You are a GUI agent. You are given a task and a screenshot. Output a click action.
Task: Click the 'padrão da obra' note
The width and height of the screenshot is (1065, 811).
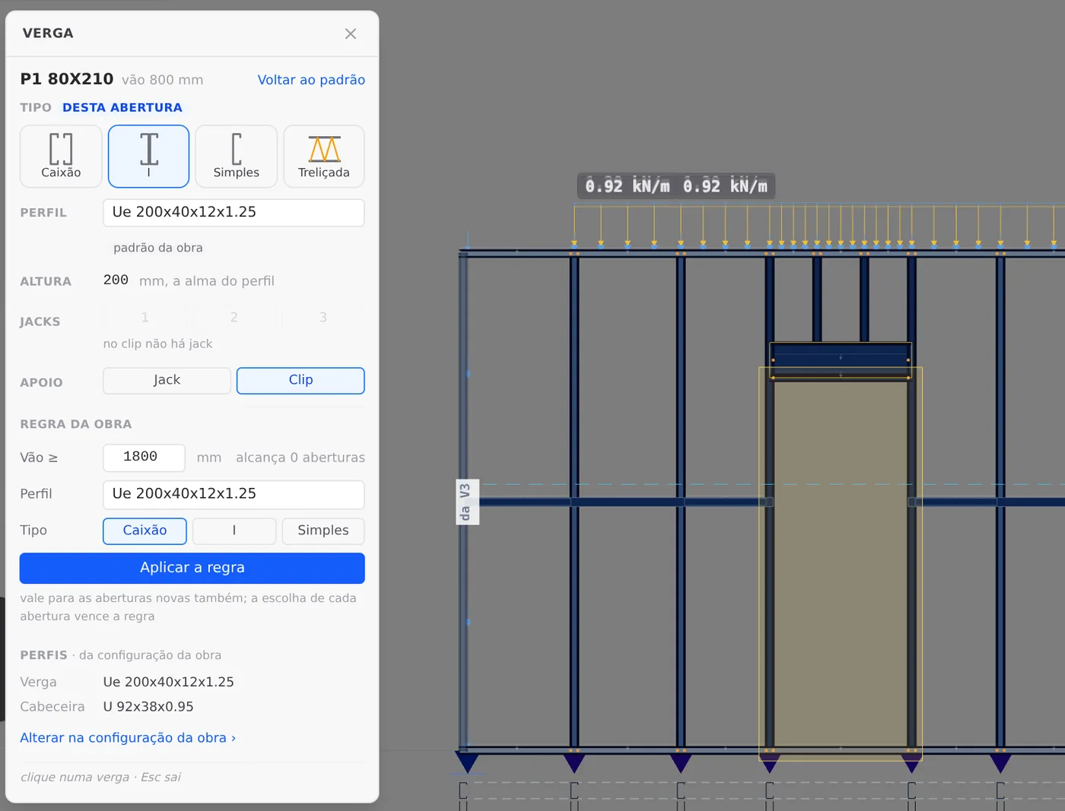158,248
